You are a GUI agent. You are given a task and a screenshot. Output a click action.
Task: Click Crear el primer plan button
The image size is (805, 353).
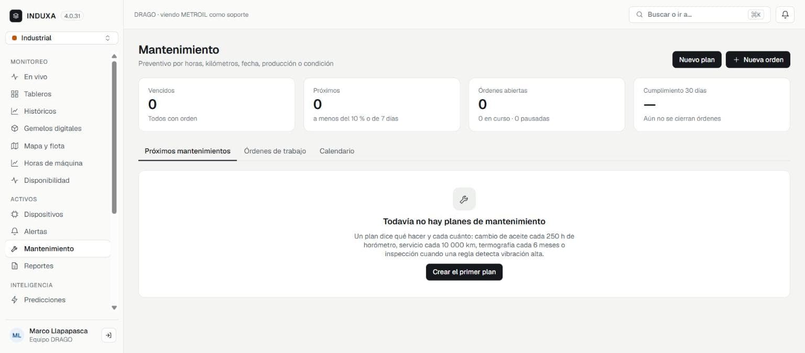pyautogui.click(x=464, y=272)
